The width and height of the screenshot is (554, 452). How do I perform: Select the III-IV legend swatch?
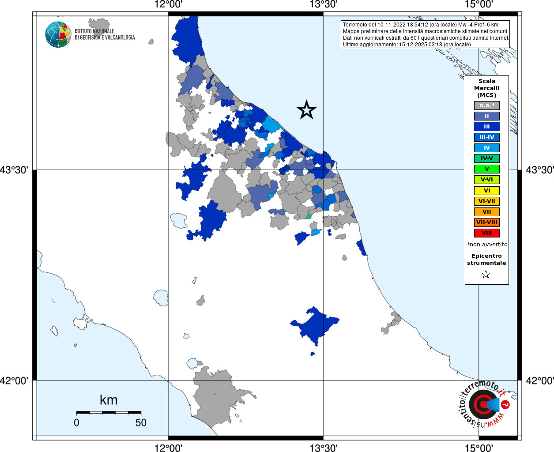click(487, 137)
